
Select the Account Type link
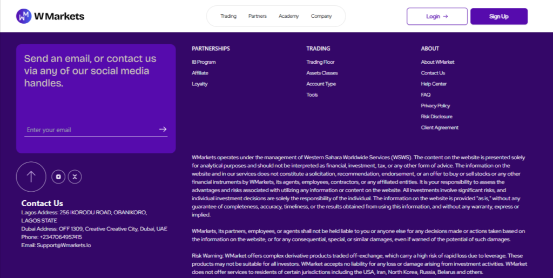[x=321, y=84]
